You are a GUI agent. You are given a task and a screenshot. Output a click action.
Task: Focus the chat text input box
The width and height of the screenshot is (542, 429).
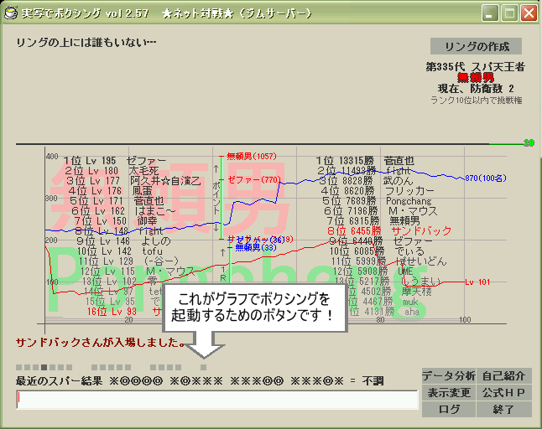[216, 400]
